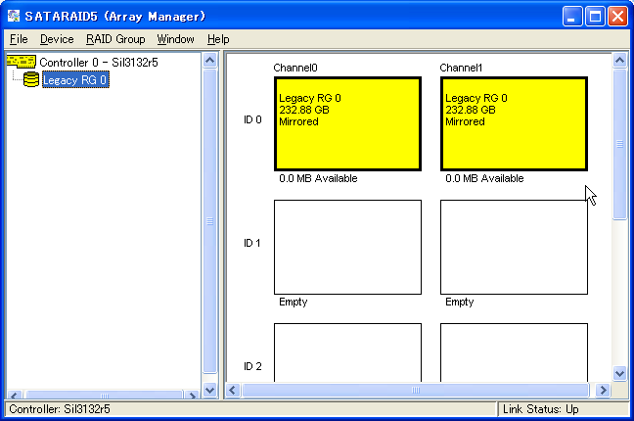Open the Help menu
Image resolution: width=634 pixels, height=421 pixels.
[218, 39]
